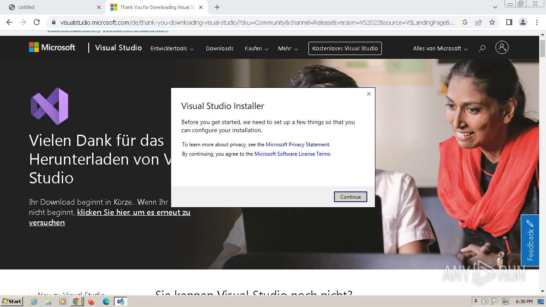Expand the Mehr dropdown

pos(288,49)
